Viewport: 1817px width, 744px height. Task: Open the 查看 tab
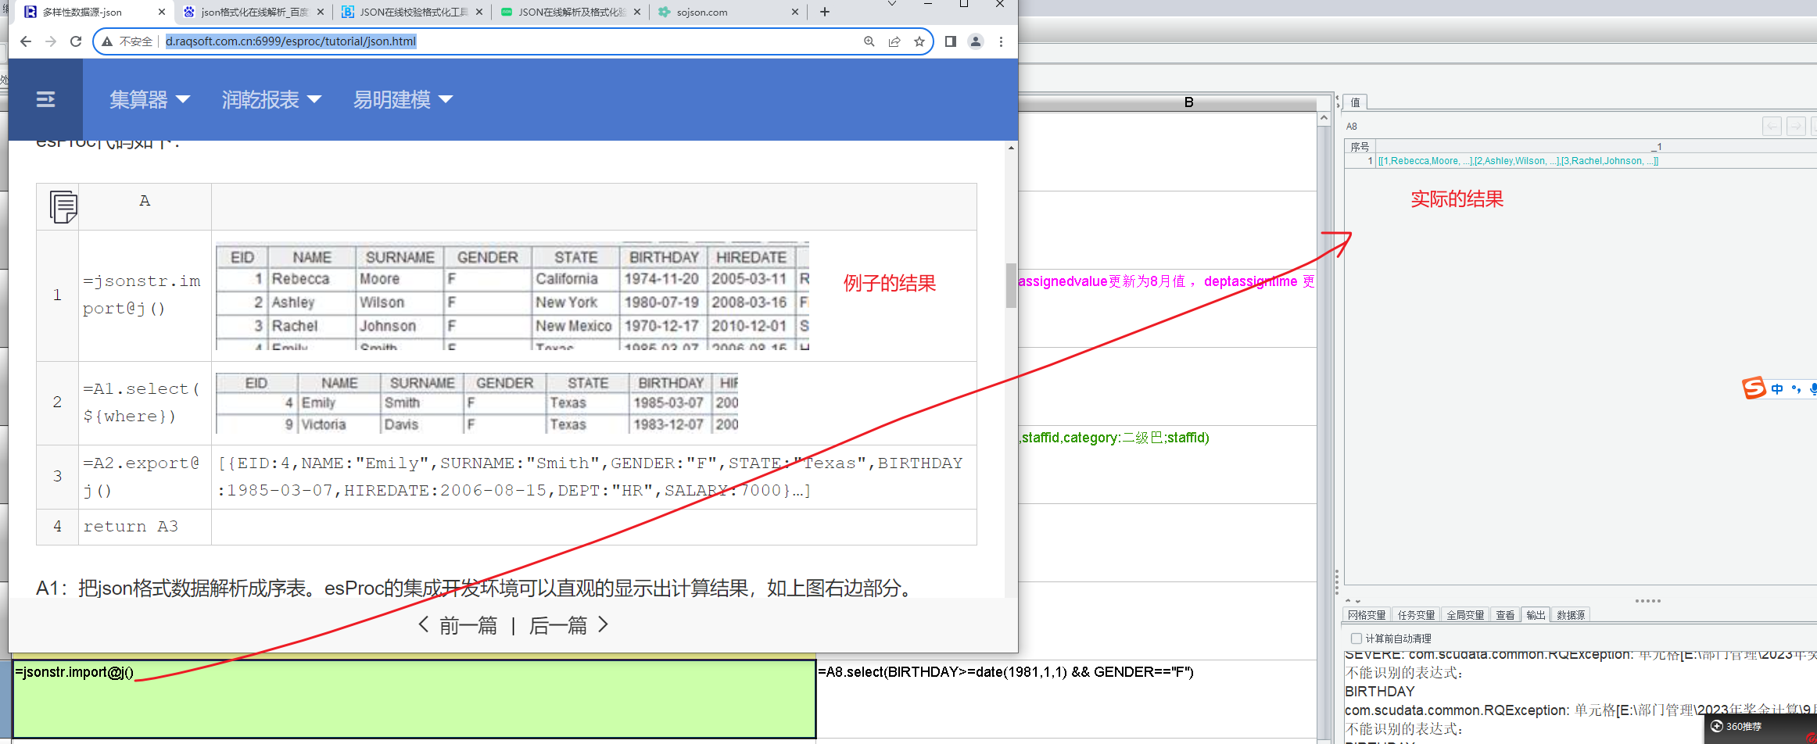[1505, 615]
